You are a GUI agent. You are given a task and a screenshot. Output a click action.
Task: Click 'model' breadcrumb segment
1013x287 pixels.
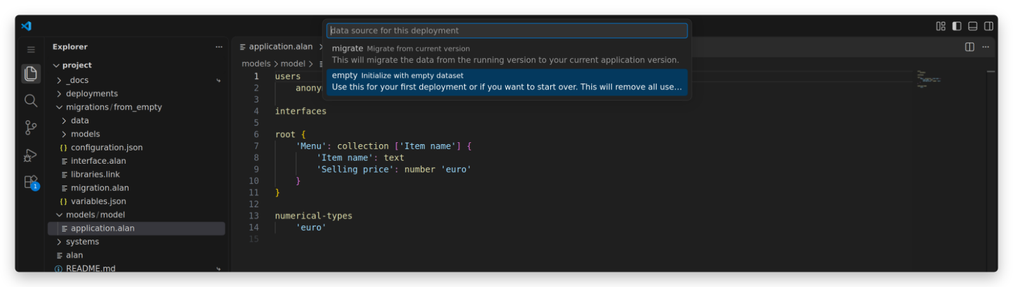coord(293,64)
